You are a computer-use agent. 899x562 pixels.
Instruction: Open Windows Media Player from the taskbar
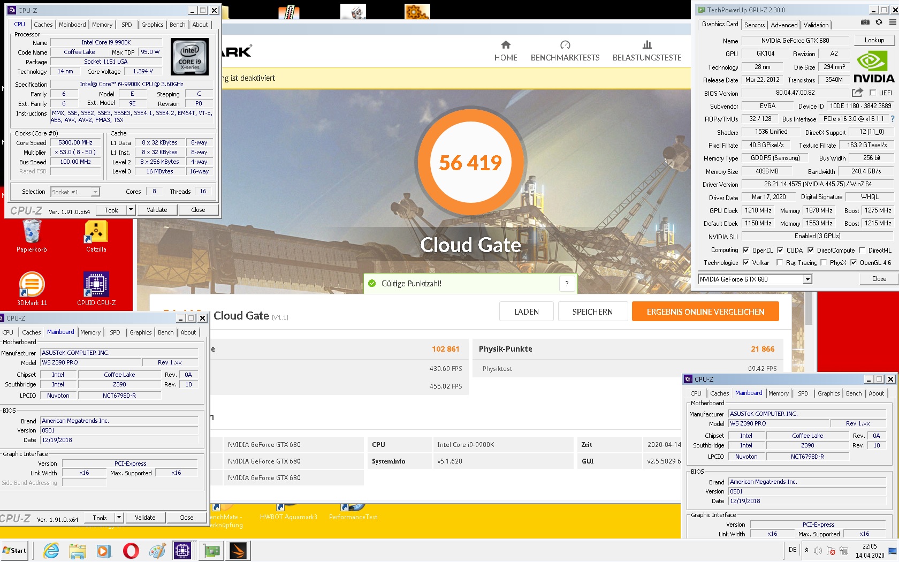click(x=104, y=551)
